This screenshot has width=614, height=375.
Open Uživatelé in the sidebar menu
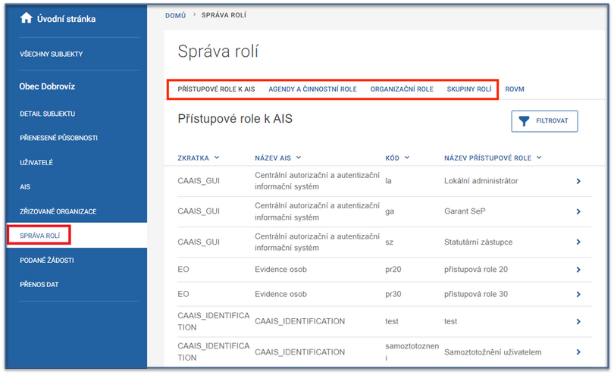click(x=36, y=162)
